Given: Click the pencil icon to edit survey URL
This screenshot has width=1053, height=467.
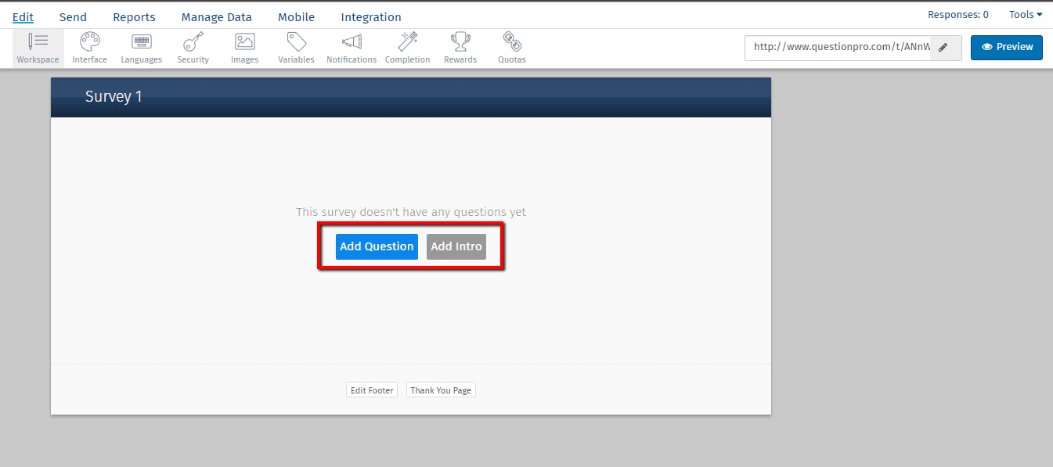Looking at the screenshot, I should tap(943, 47).
